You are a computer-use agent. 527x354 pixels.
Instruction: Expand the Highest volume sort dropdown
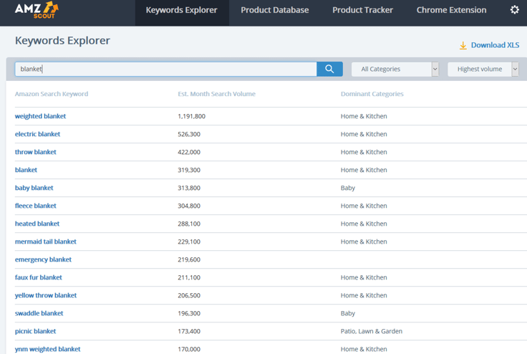(x=483, y=69)
